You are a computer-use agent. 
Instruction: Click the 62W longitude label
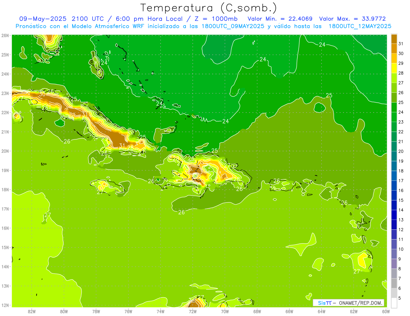pyautogui.click(x=354, y=311)
